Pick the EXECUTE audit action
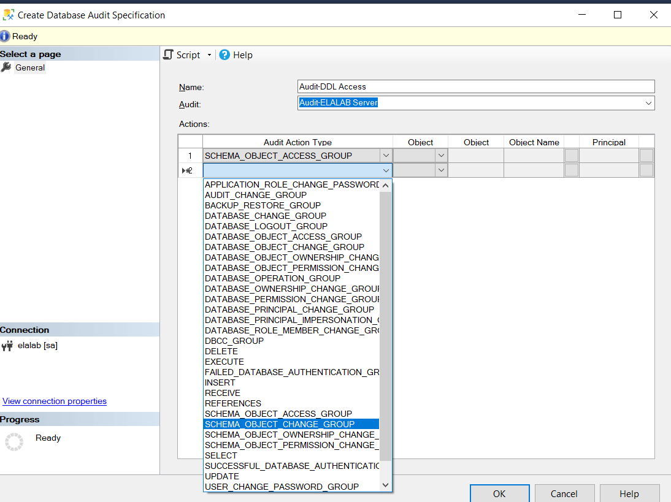Viewport: 671px width, 502px height. click(x=224, y=362)
